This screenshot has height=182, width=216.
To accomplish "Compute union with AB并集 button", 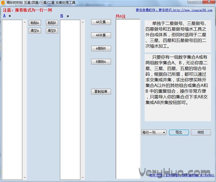I will [101, 35].
